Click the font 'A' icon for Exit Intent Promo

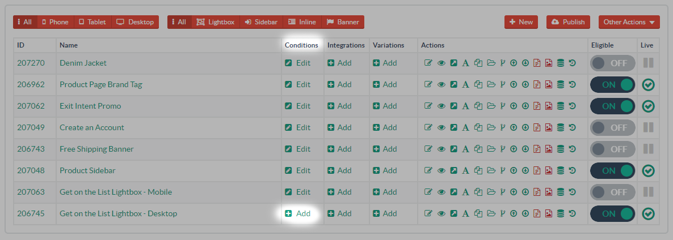point(465,106)
